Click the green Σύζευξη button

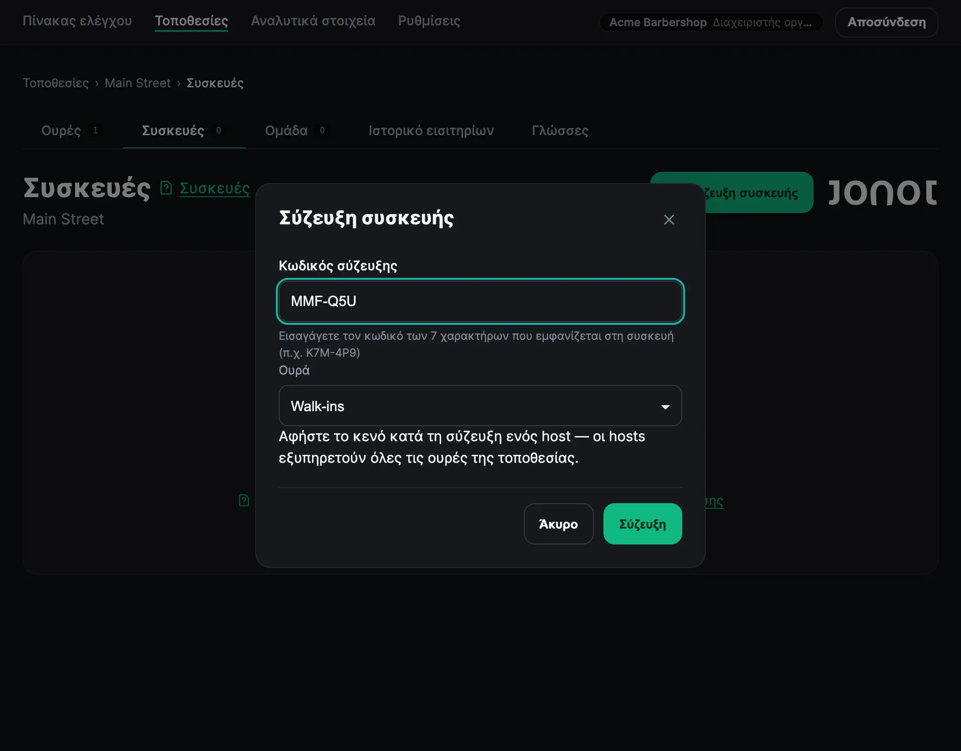[x=642, y=524]
